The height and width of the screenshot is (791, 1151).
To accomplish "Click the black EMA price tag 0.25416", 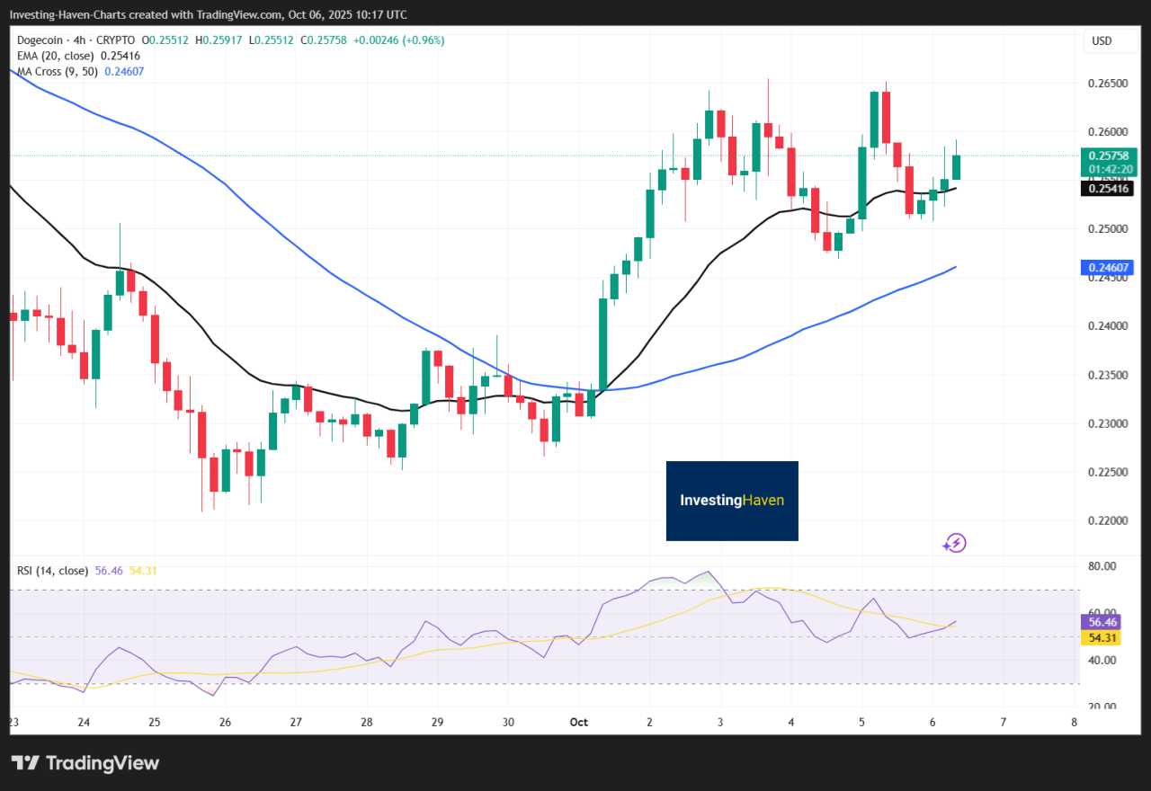I will click(x=1112, y=188).
